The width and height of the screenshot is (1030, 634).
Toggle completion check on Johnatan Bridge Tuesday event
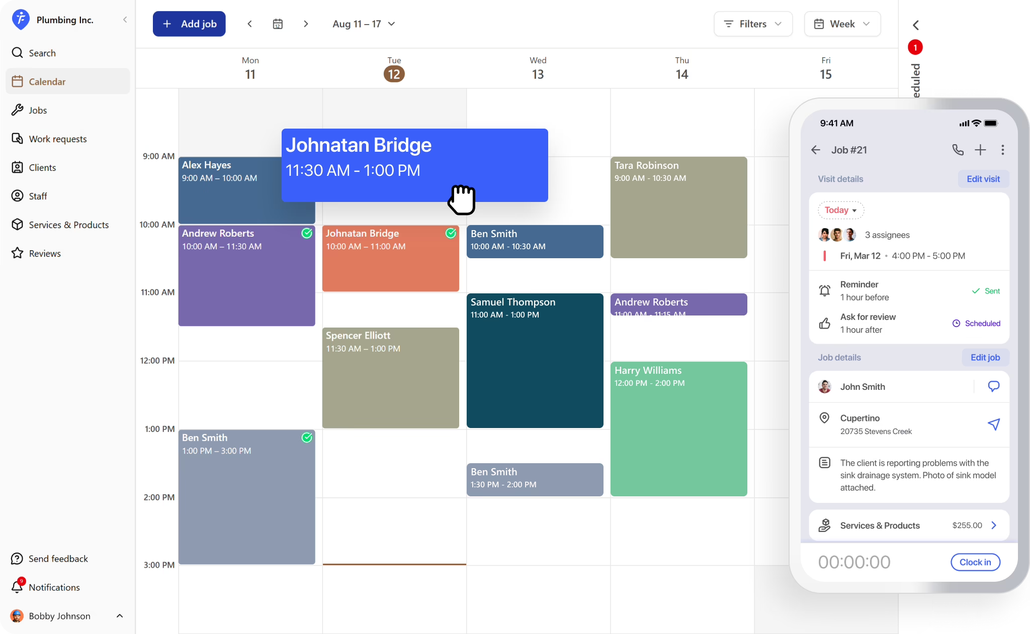pos(450,234)
